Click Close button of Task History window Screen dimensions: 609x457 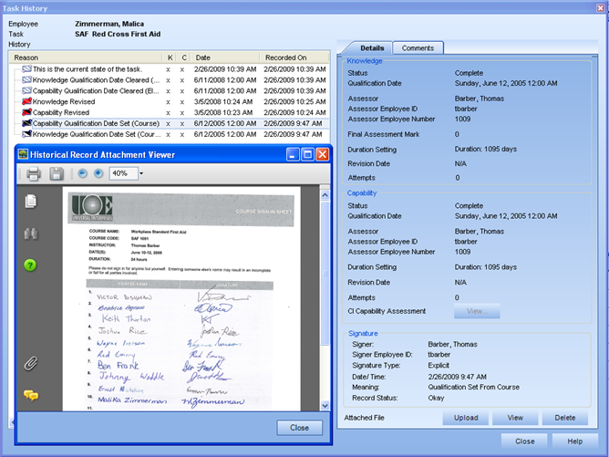click(x=524, y=441)
